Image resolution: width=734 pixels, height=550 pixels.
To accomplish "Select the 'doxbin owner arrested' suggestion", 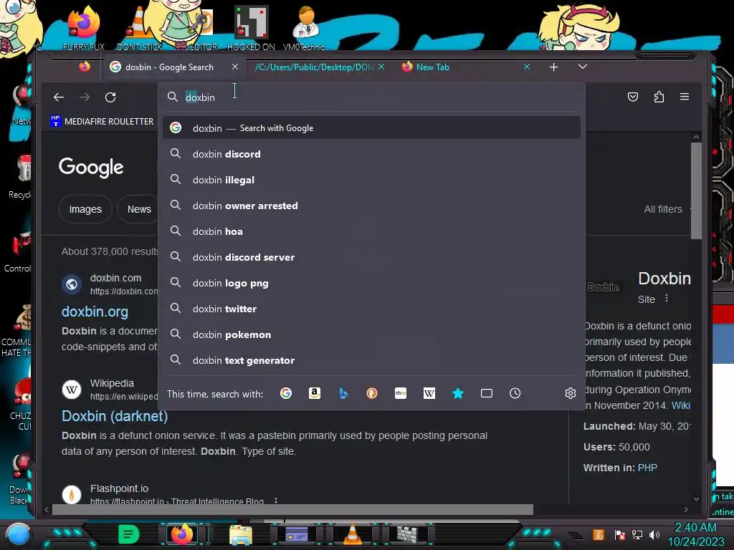I will 372,206.
